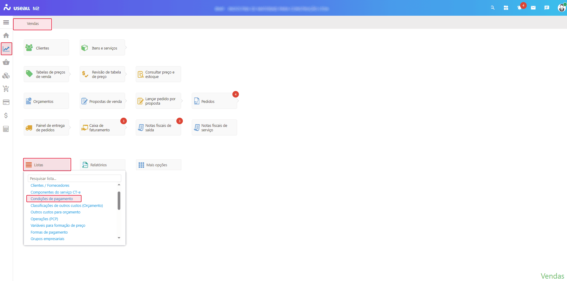Expand the Mais opções menu
The height and width of the screenshot is (281, 567).
(x=159, y=165)
